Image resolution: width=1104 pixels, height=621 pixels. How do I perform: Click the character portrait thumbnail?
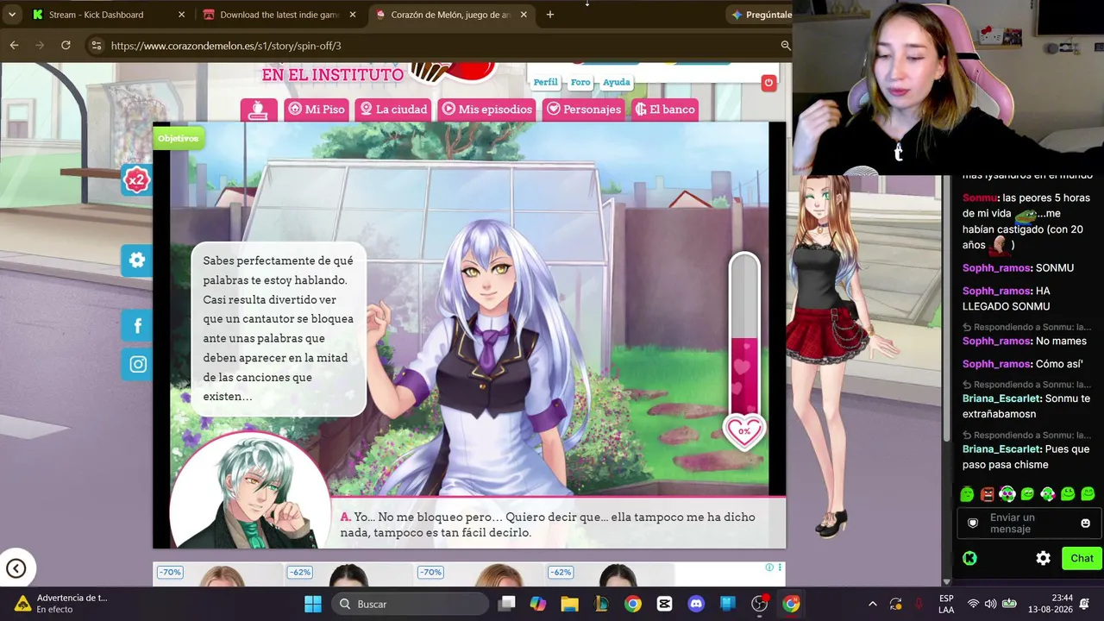coord(250,490)
